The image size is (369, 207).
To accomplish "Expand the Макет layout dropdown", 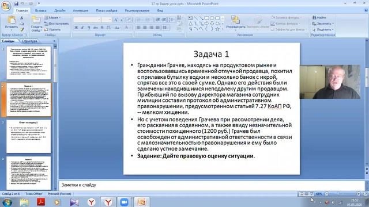I will [52, 18].
